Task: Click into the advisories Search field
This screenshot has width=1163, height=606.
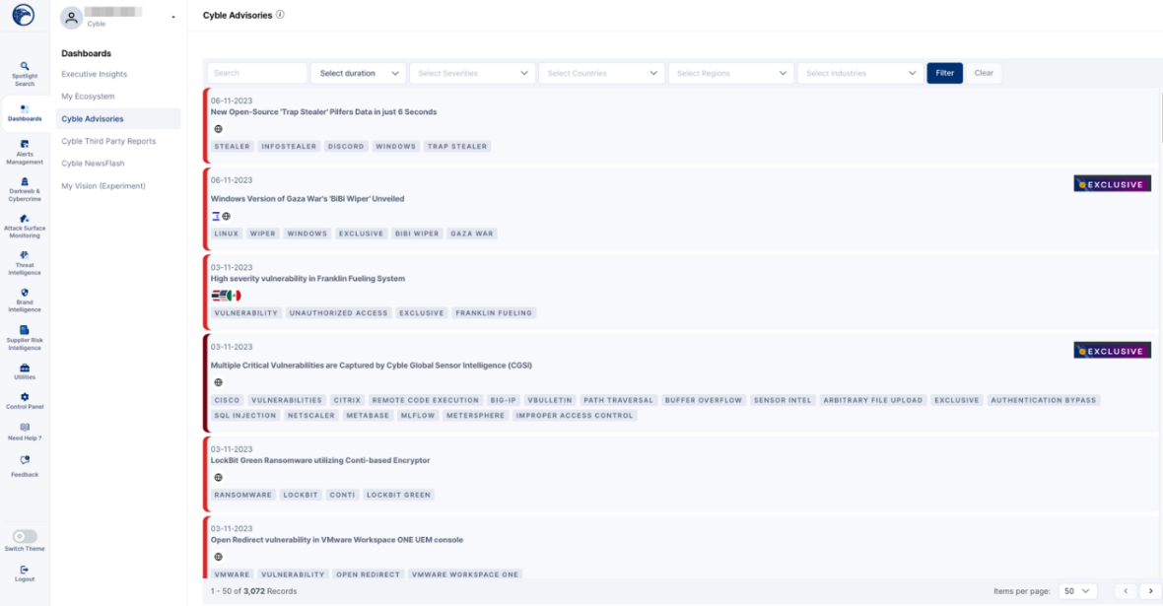Action: coord(256,74)
